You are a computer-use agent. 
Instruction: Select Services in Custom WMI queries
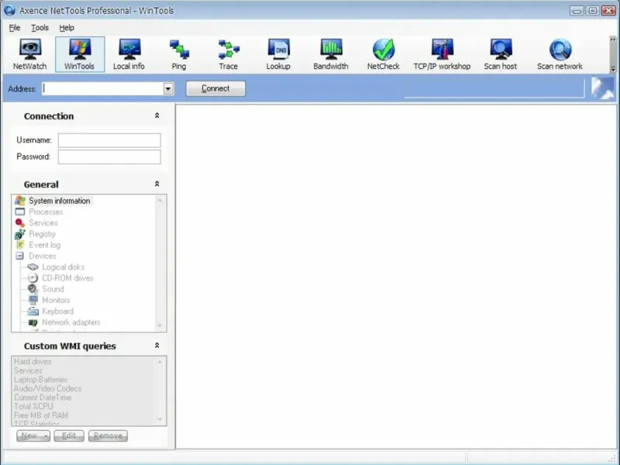click(x=28, y=371)
